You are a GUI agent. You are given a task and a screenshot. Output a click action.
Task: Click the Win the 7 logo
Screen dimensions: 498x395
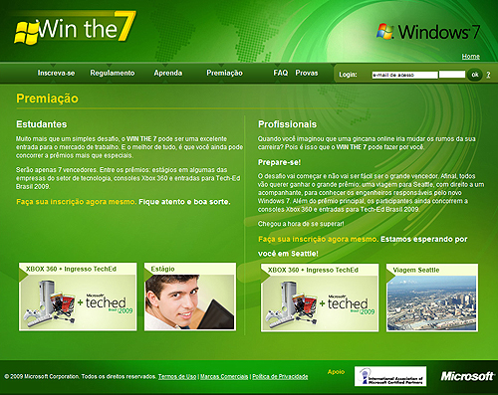point(75,27)
